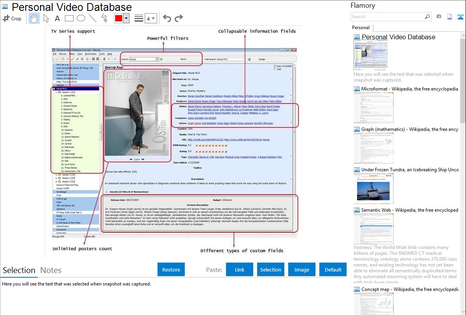Click the captured Personal Video Database screenshot

(x=173, y=142)
